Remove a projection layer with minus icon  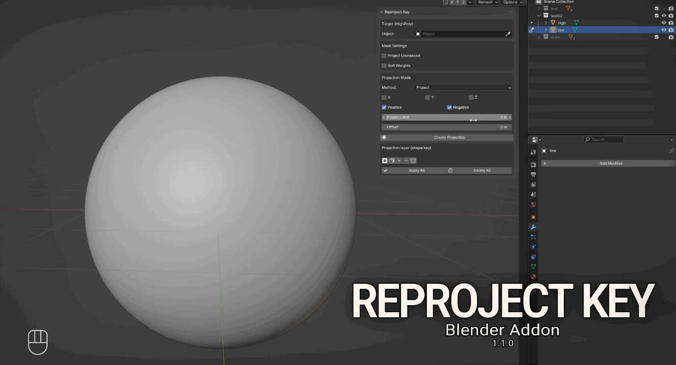coord(406,161)
